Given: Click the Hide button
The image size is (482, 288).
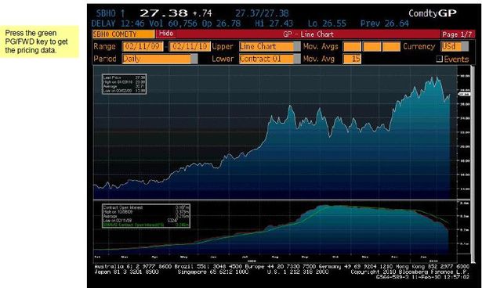Looking at the screenshot, I should click(166, 34).
